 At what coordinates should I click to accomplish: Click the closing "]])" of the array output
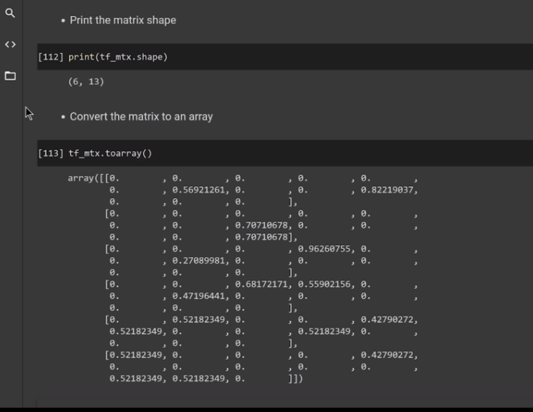click(x=295, y=379)
